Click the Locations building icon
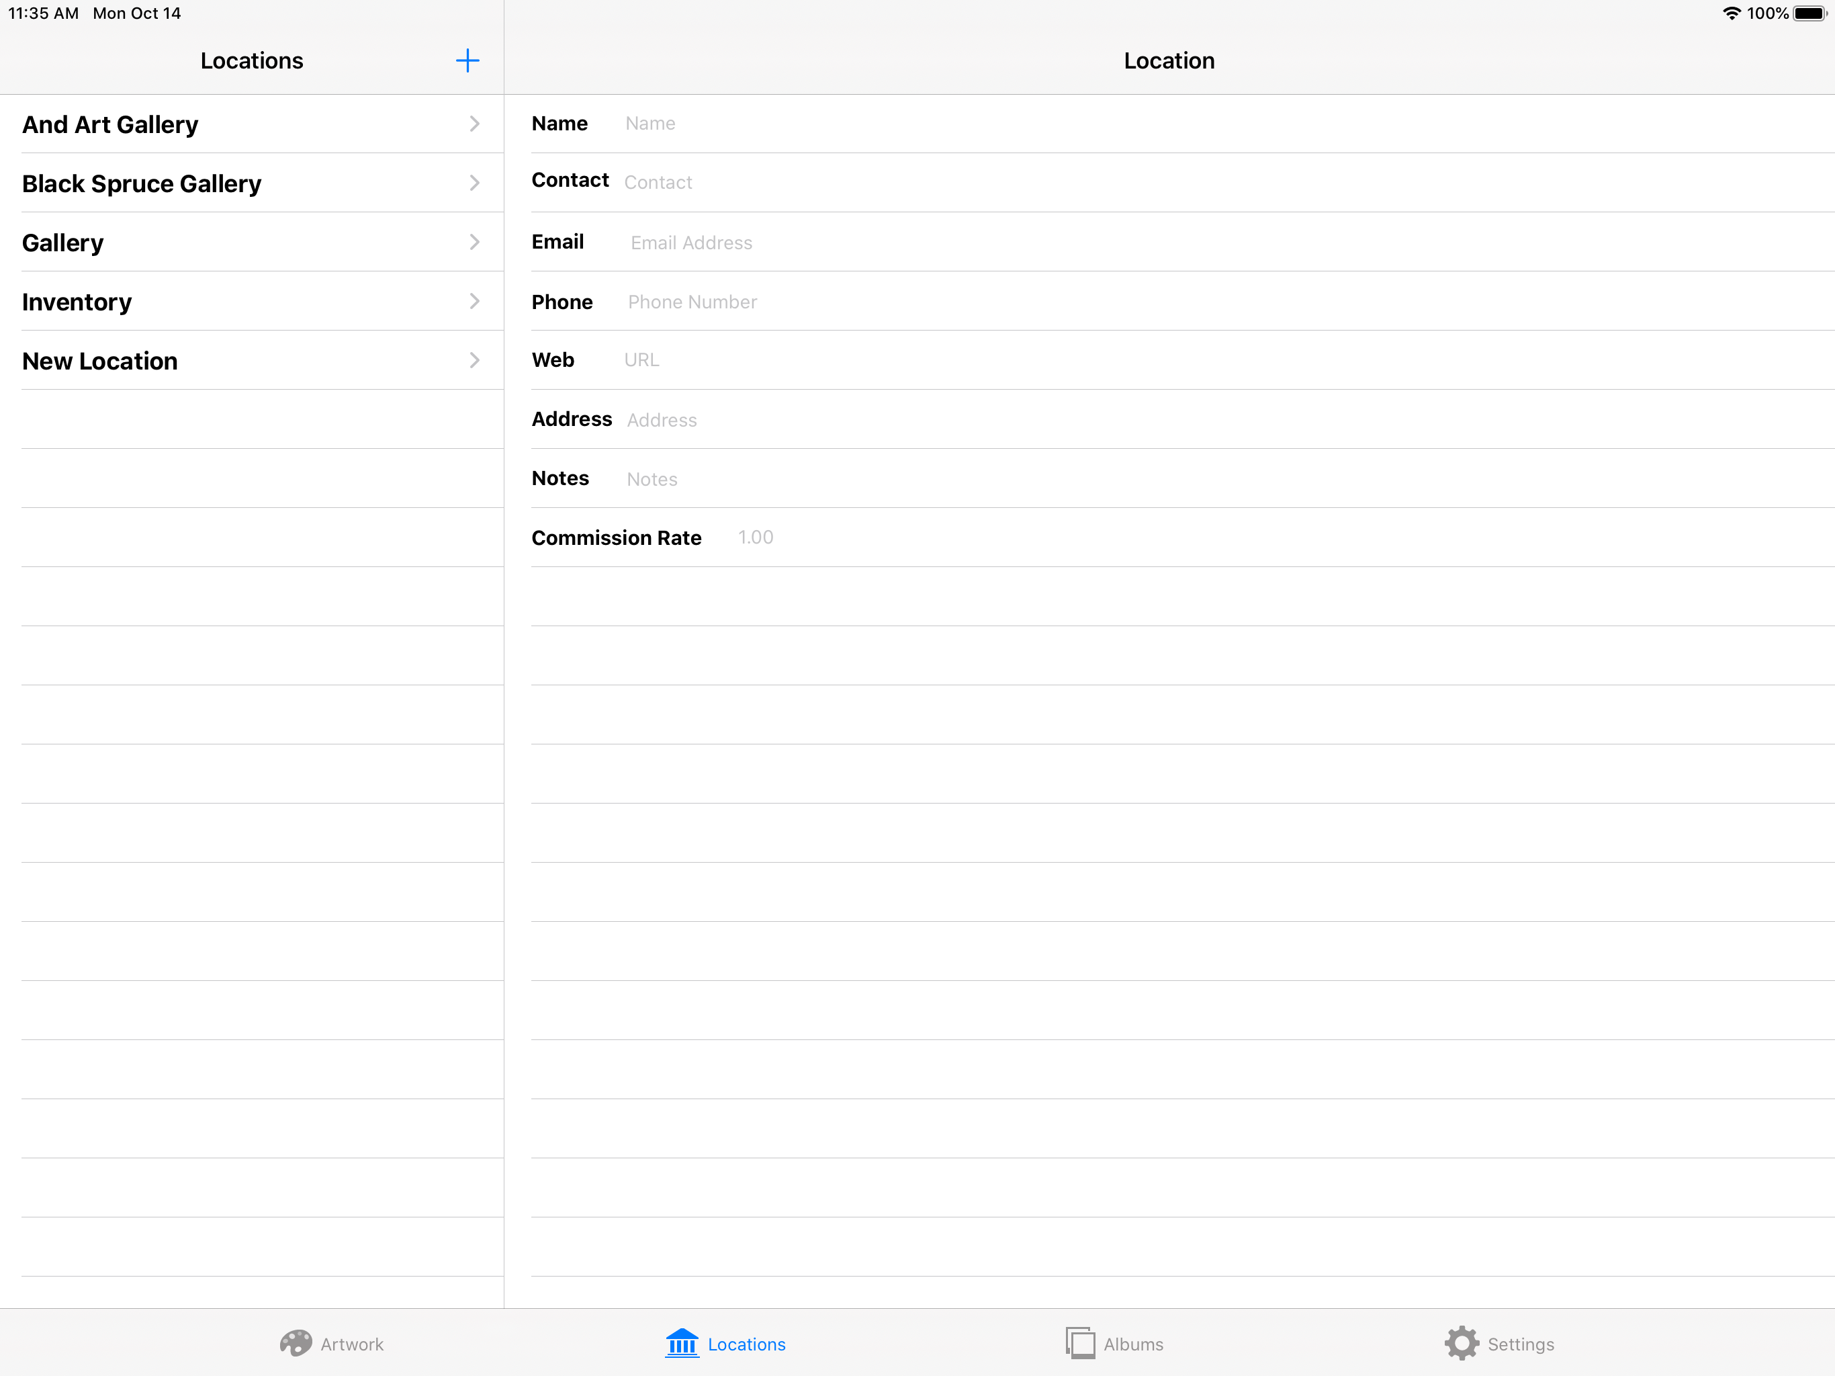This screenshot has height=1376, width=1835. [682, 1344]
